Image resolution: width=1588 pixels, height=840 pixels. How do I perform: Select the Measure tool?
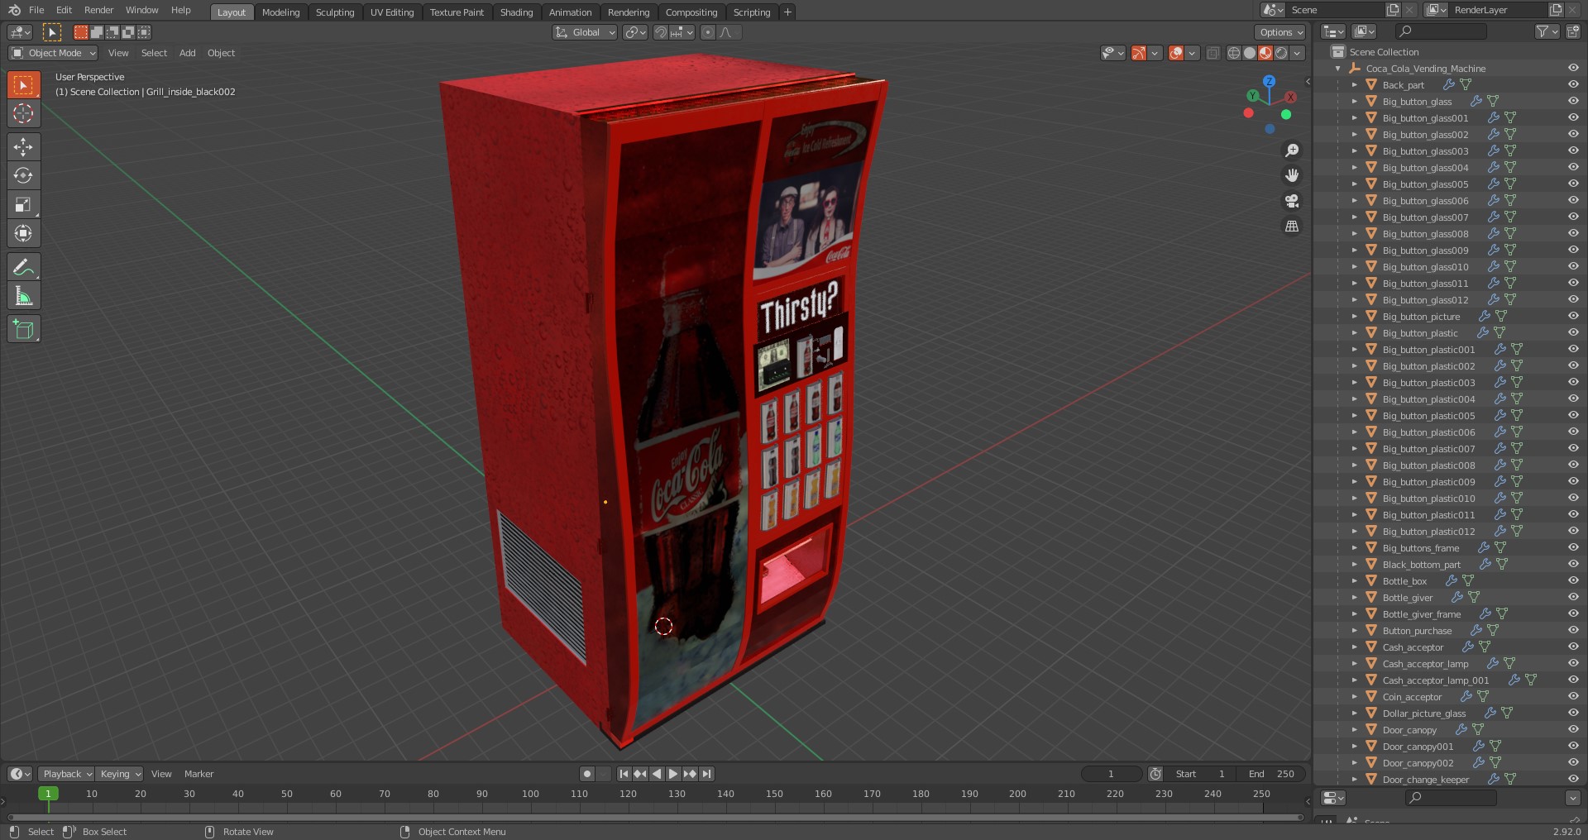pos(23,296)
